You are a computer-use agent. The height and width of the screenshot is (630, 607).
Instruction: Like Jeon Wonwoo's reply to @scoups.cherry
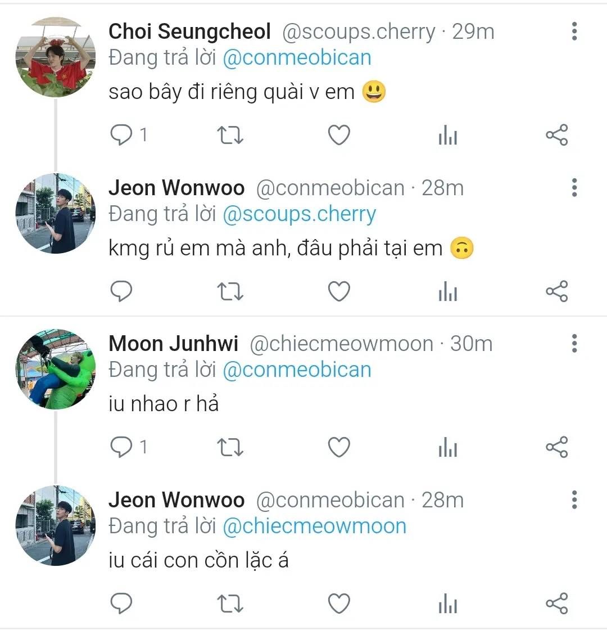339,291
